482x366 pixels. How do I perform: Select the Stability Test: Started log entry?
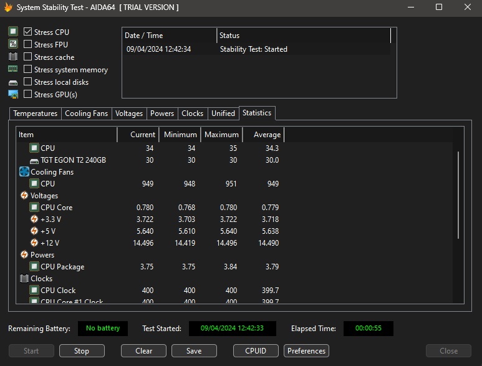click(x=257, y=49)
